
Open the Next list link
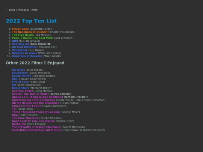(35, 10)
